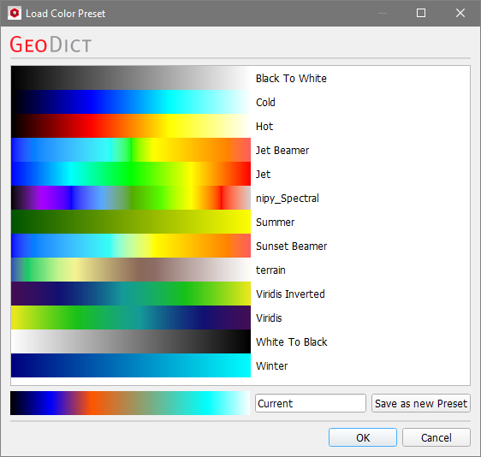Click the "Hot" preset label

(264, 127)
